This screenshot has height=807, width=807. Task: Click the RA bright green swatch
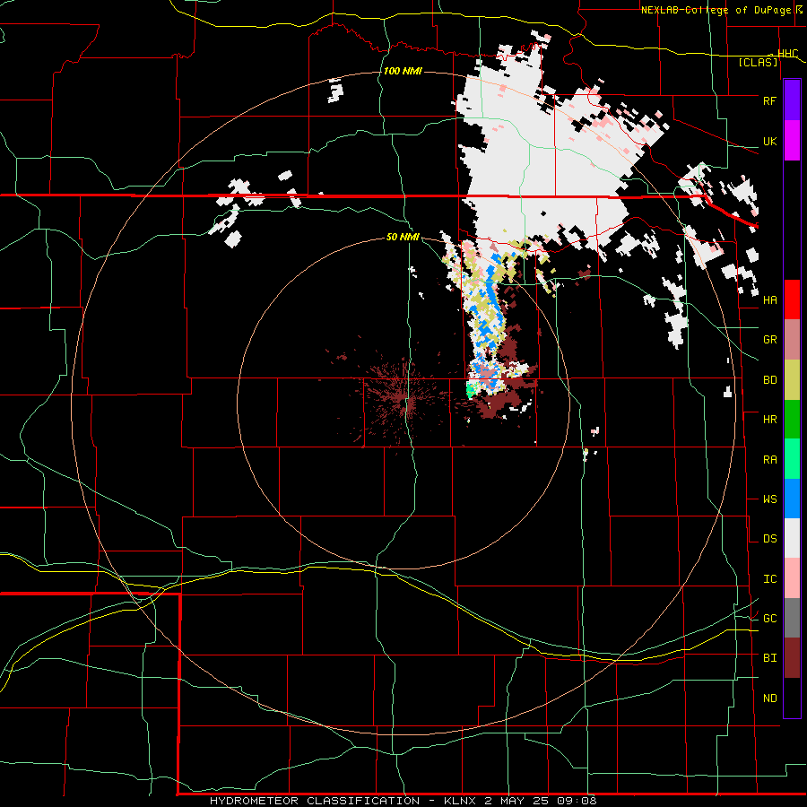coord(792,459)
